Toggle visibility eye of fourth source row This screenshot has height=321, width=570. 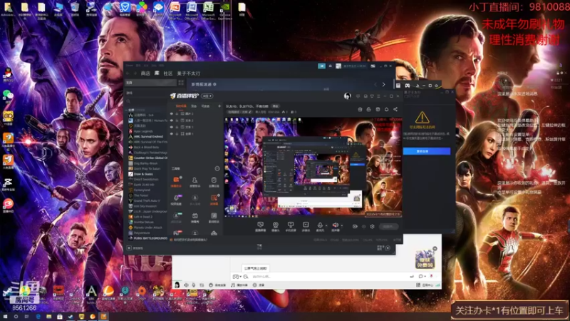tap(172, 133)
